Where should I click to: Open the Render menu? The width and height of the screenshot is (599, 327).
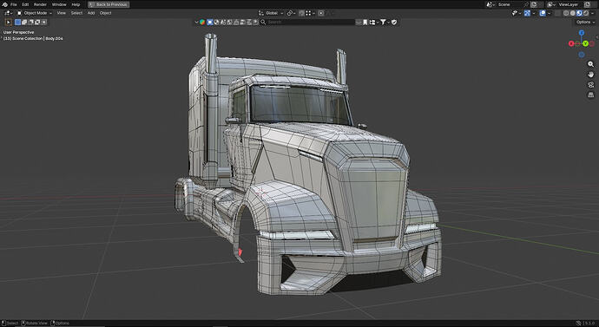(40, 4)
